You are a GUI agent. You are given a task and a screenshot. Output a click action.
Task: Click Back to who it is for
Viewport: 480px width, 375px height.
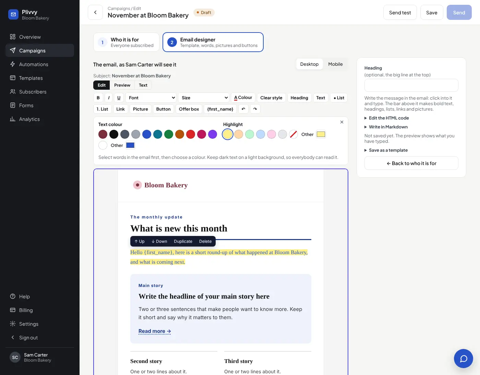(411, 163)
